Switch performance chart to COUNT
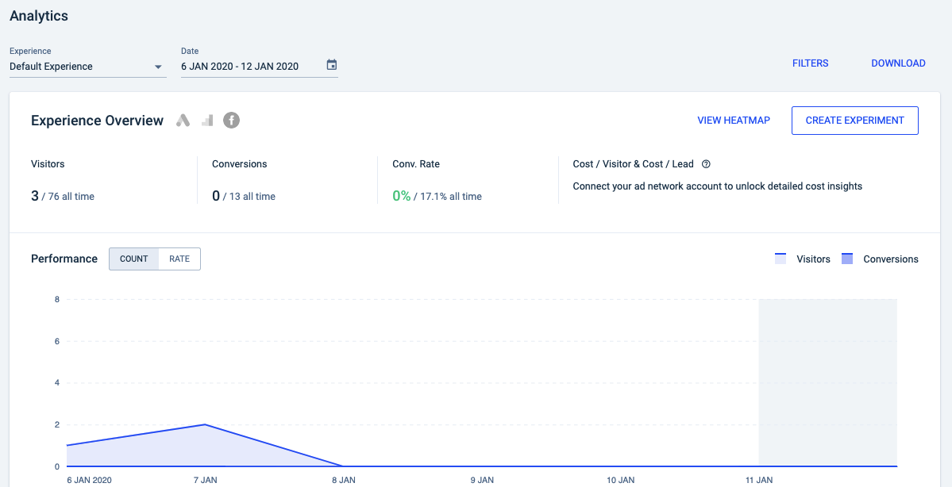 tap(134, 259)
